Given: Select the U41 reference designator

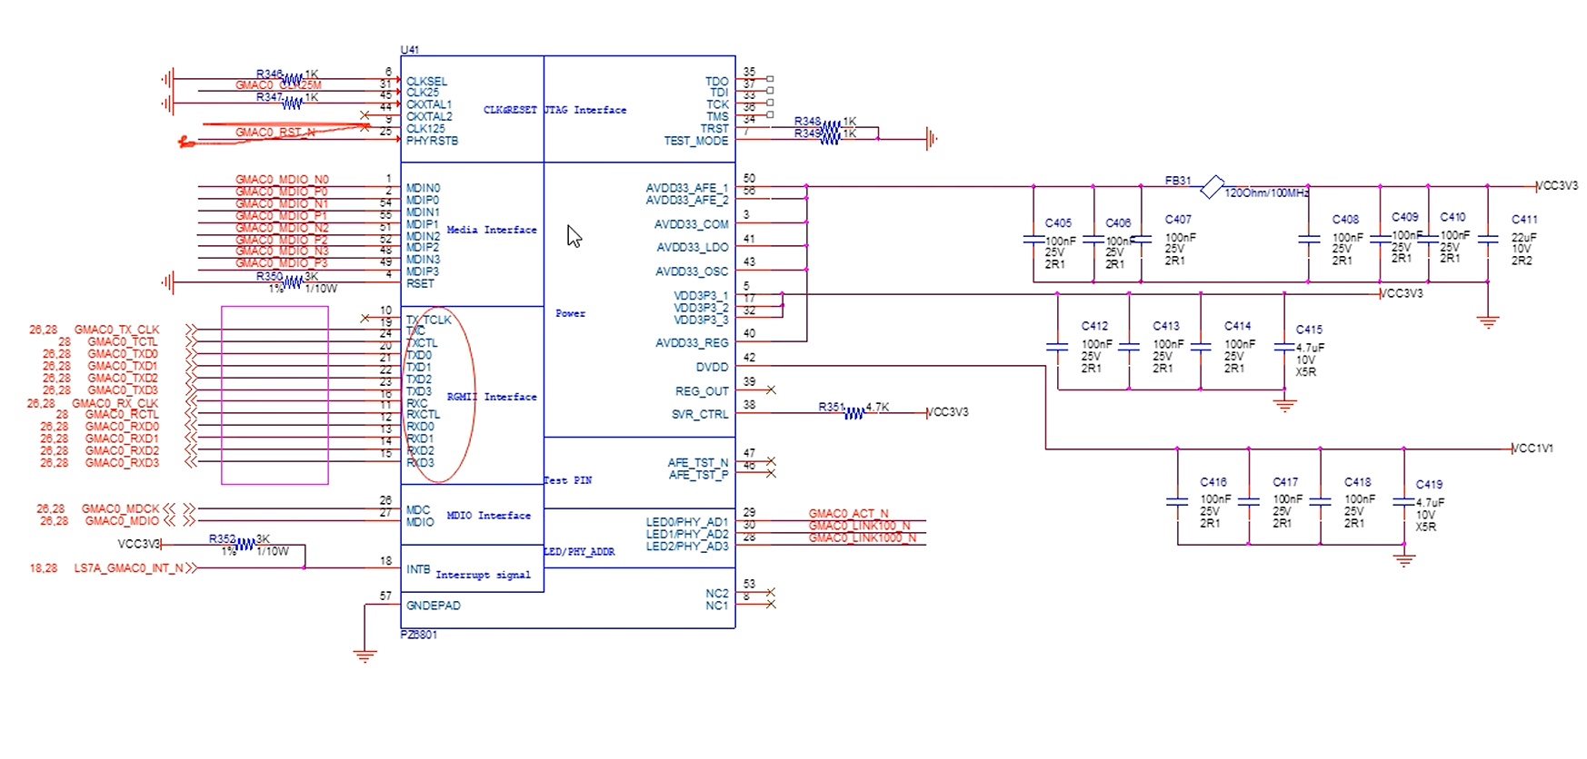Looking at the screenshot, I should coord(409,50).
